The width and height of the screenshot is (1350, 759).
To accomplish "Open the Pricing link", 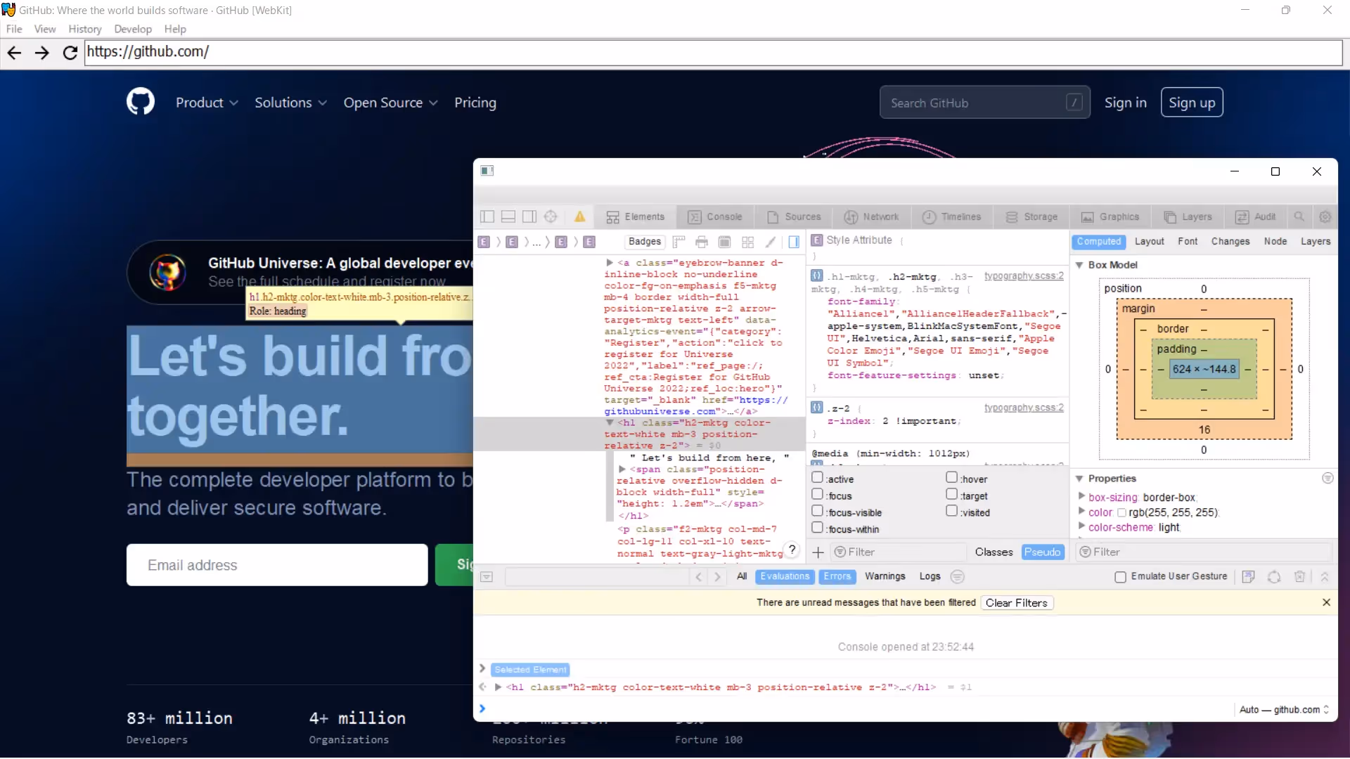I will [475, 103].
